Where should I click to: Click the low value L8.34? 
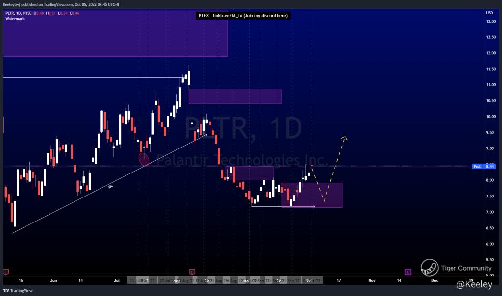point(62,13)
